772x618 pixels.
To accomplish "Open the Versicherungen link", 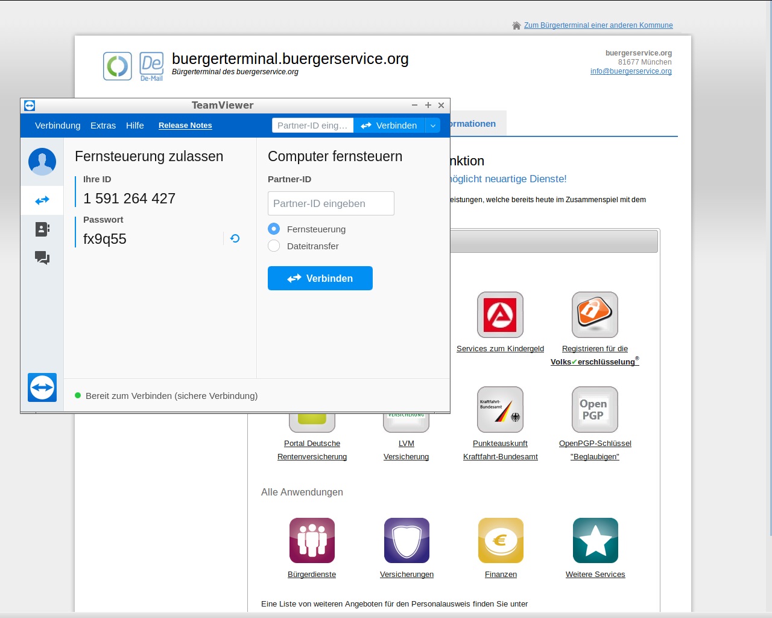I will (407, 575).
